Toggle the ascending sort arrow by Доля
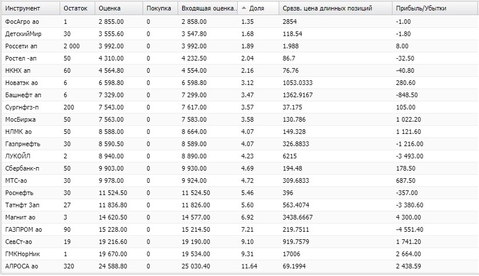The height and width of the screenshot is (276, 479). coord(244,8)
